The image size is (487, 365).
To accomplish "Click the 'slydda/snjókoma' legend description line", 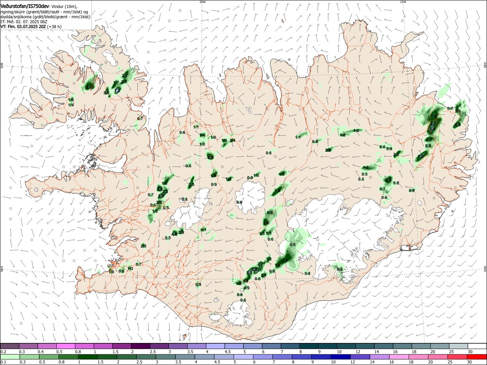I will (45, 17).
